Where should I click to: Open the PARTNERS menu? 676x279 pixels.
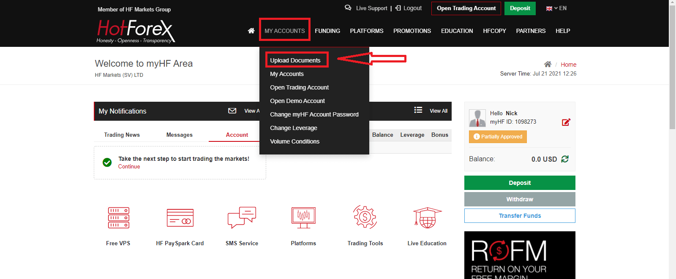click(531, 31)
